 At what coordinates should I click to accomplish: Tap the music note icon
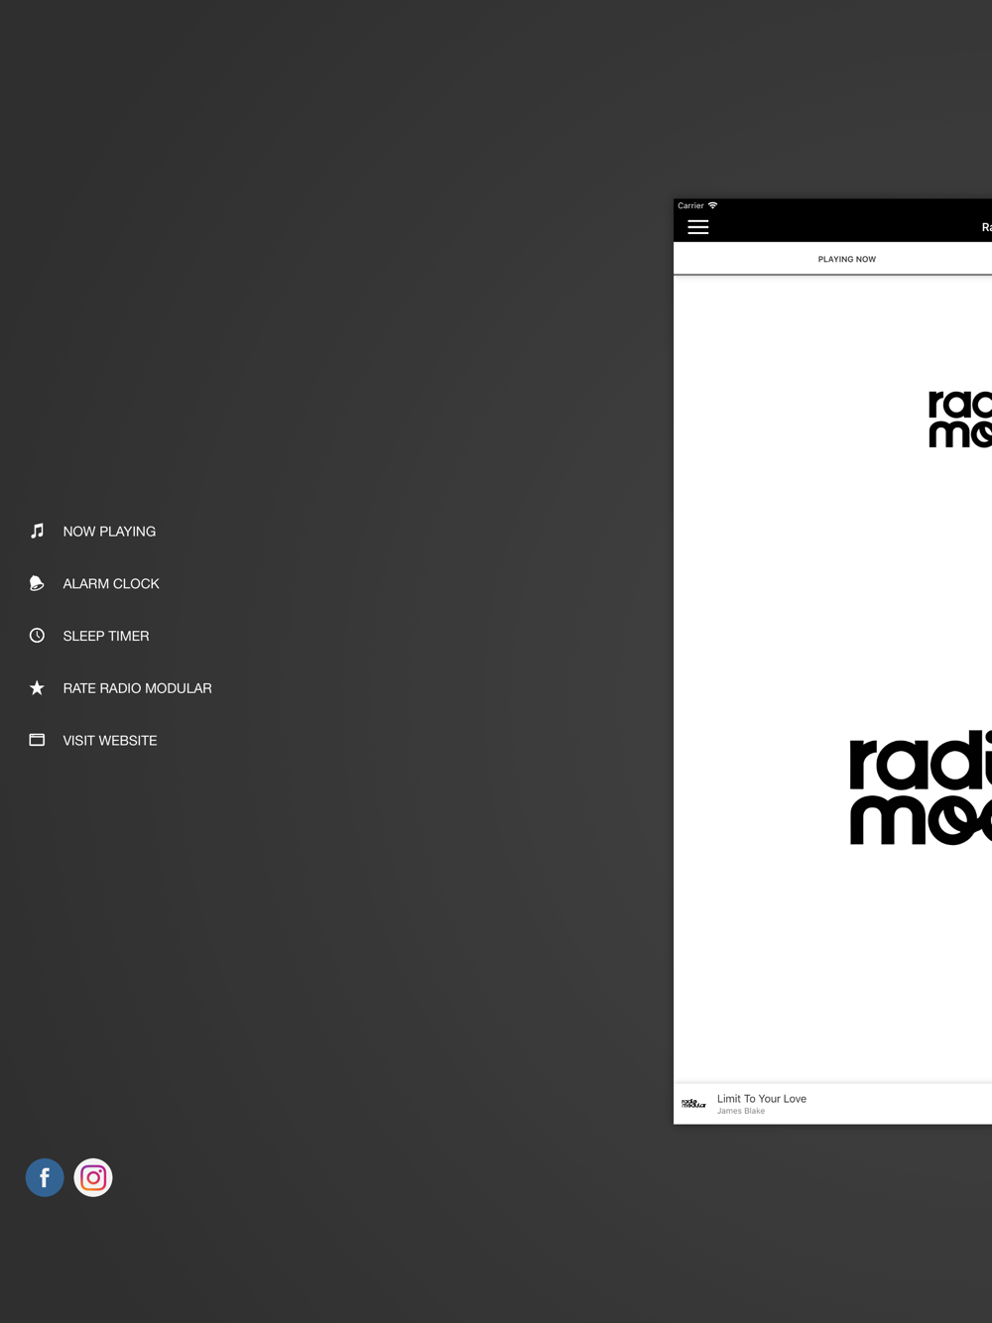click(x=37, y=531)
